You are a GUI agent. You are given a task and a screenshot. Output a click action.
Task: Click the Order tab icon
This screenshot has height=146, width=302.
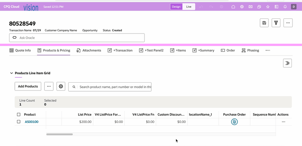(223, 51)
